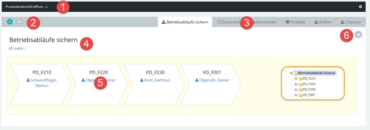
Task: Click the plus icon in the Prozesslandschaft bar
Action: (360, 7)
